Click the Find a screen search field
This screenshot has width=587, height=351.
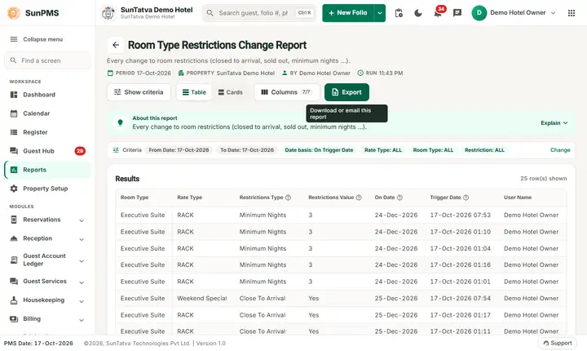pos(47,60)
